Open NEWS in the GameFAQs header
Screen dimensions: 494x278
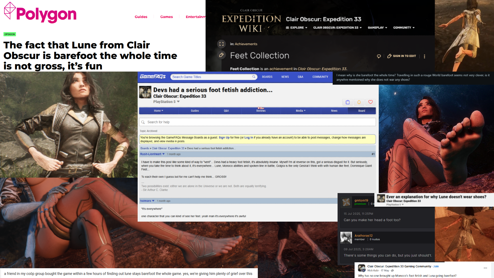[x=285, y=77]
